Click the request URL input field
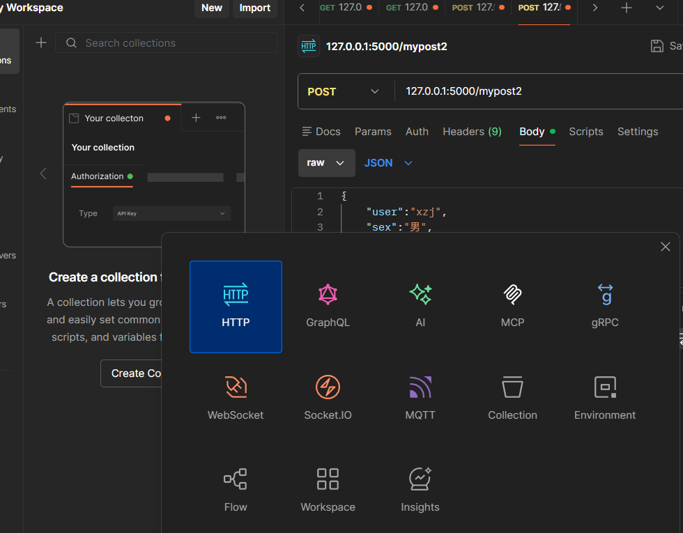 (540, 91)
